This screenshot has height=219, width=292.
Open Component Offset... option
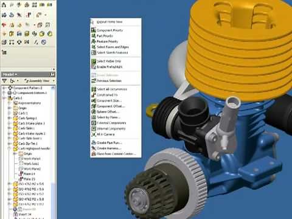click(116, 106)
